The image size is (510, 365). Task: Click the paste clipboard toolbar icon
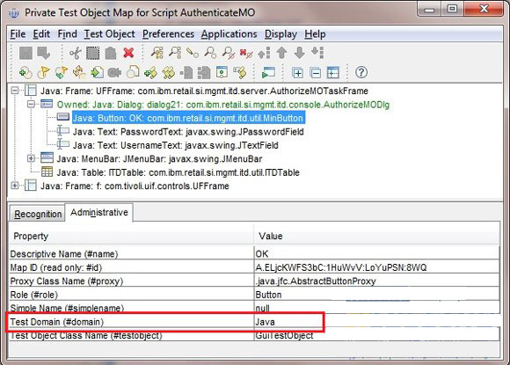[x=111, y=53]
